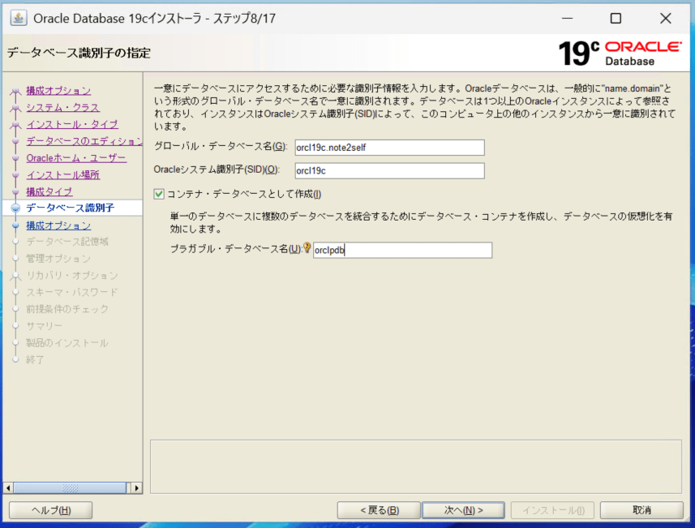Image resolution: width=695 pixels, height=528 pixels.
Task: Click the step list horizontal scrollbar right arrow
Action: [x=136, y=488]
